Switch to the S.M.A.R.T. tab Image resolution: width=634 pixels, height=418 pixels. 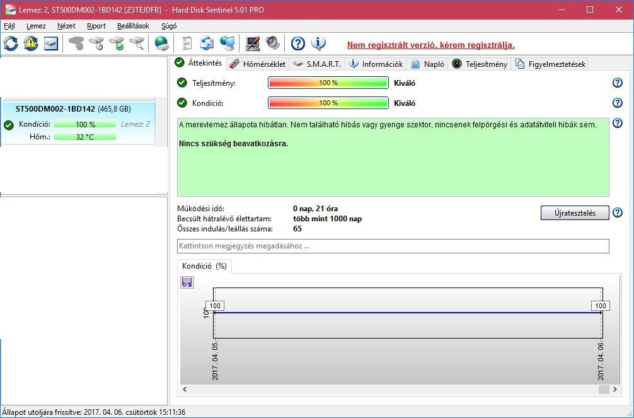tap(318, 64)
